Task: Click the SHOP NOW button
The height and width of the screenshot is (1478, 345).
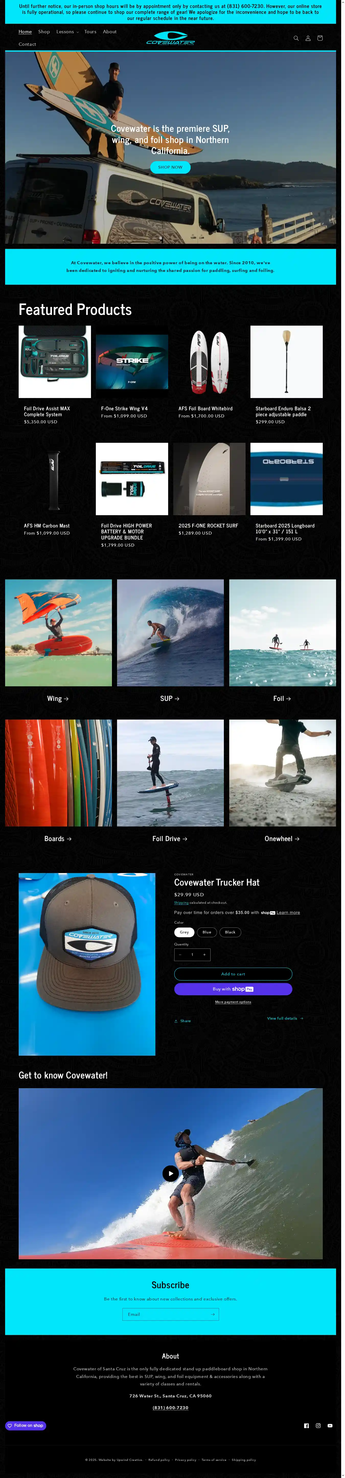Action: (170, 167)
